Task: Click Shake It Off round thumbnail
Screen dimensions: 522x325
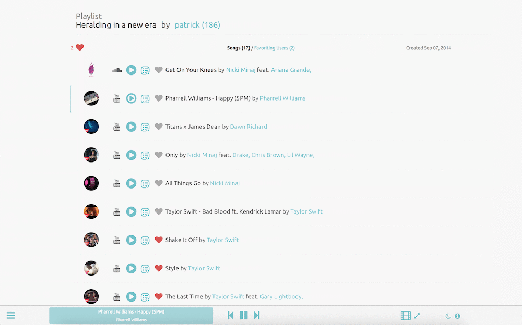Action: [x=91, y=240]
